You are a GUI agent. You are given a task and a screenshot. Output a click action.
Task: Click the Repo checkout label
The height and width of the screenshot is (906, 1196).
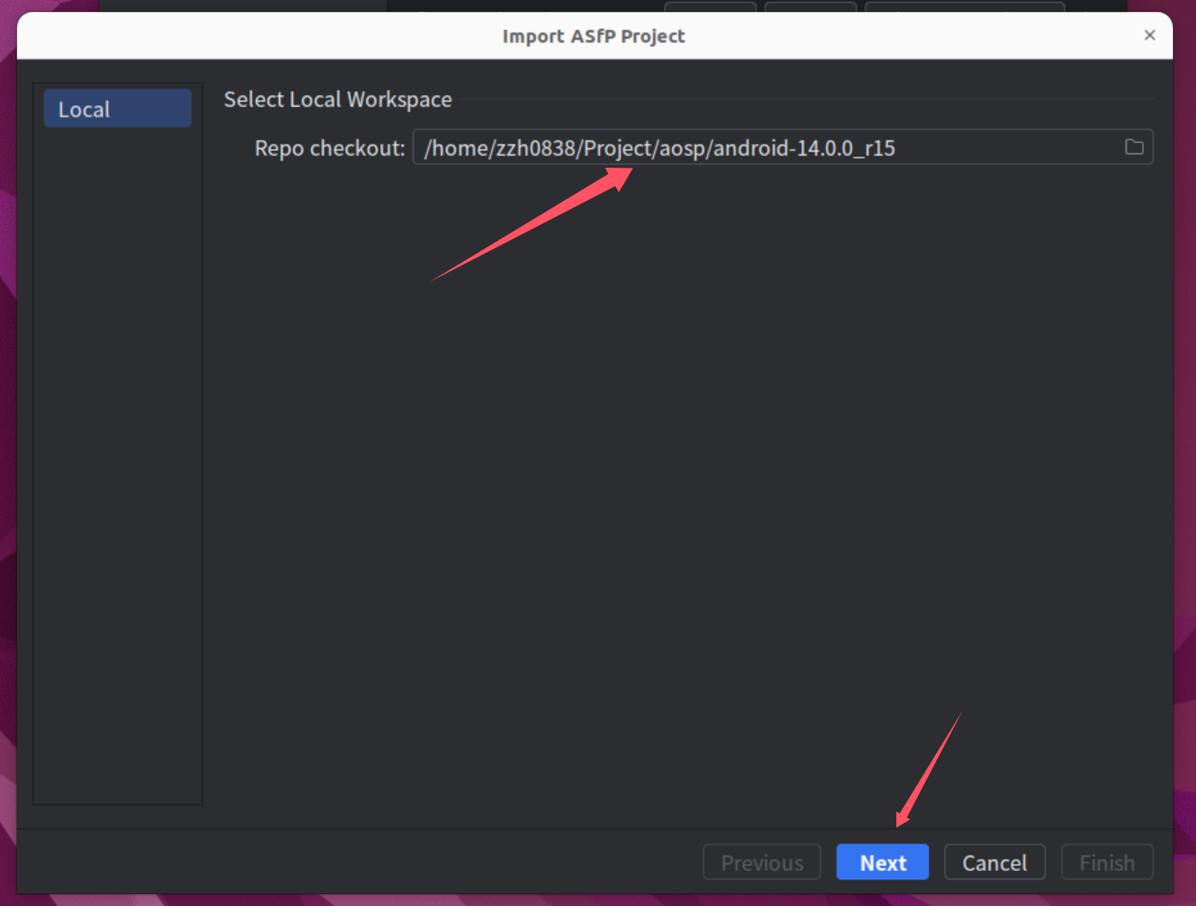click(x=329, y=148)
